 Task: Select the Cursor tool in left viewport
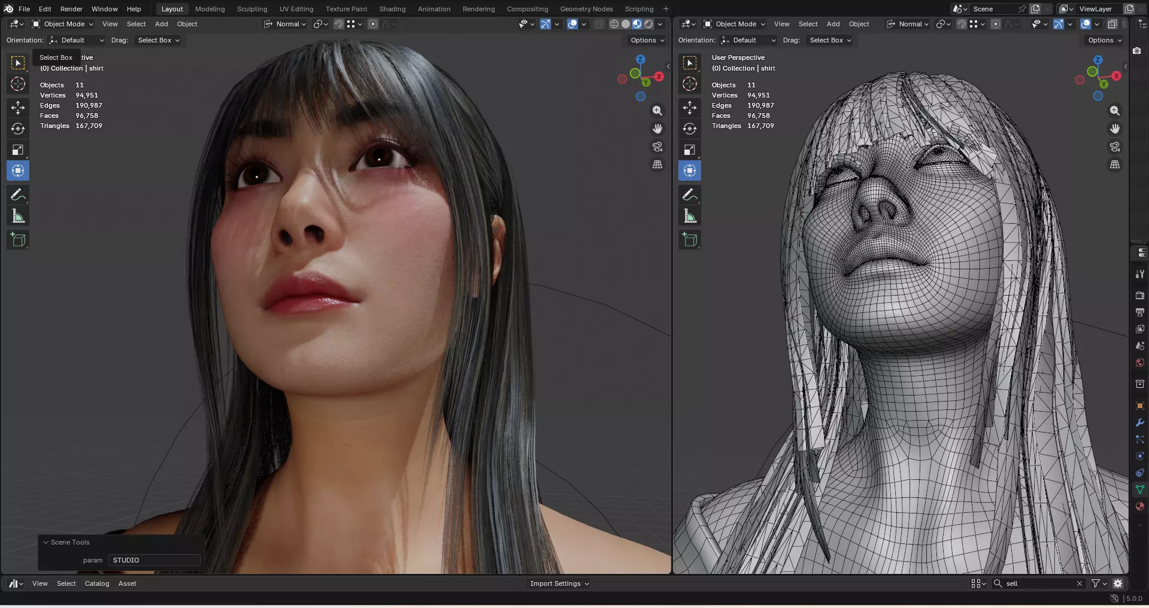[18, 84]
